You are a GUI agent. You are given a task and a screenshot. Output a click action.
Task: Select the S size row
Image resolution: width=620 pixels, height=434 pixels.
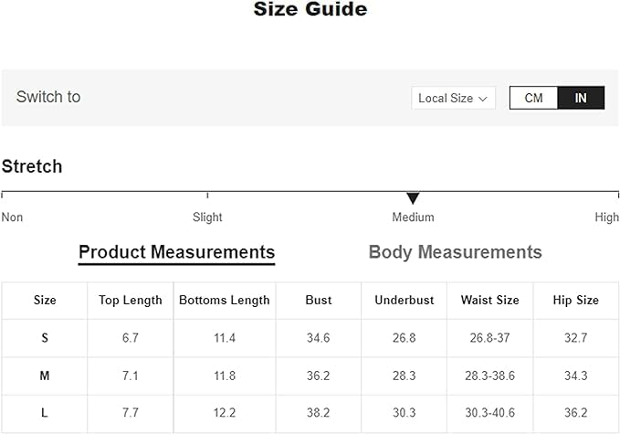[45, 338]
